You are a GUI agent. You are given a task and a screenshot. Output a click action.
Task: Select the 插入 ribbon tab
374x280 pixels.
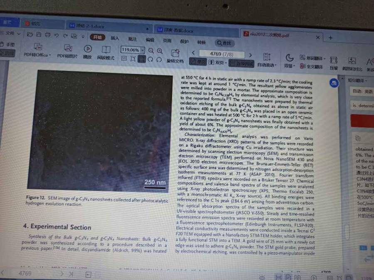(x=115, y=38)
